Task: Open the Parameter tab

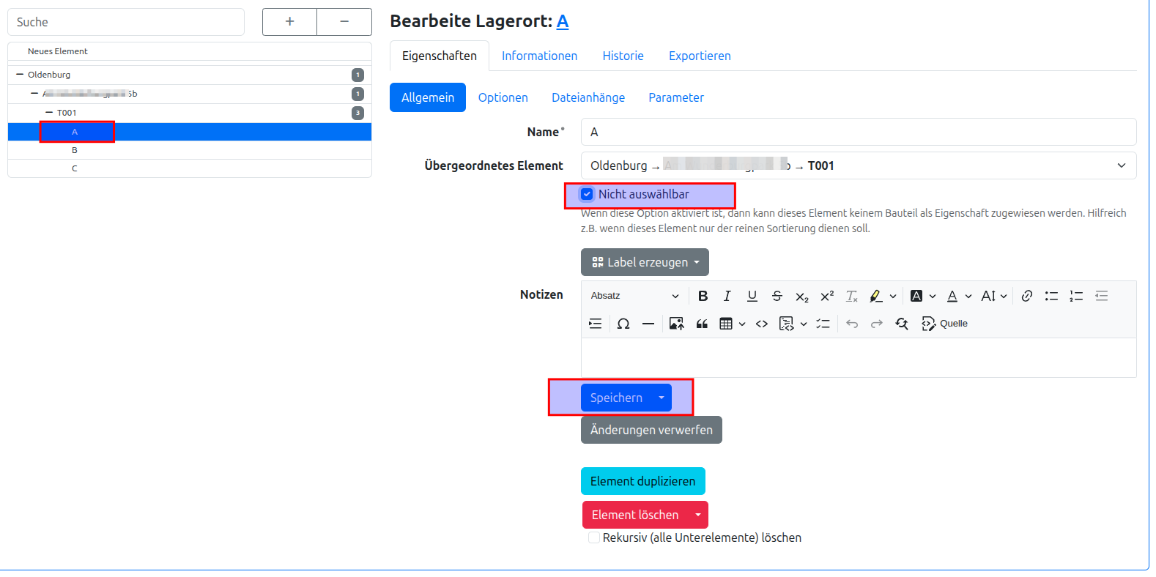Action: [x=675, y=97]
